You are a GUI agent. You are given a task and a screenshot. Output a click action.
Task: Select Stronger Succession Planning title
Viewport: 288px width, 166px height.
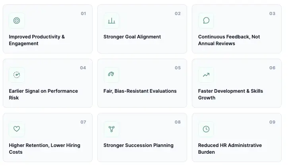point(138,145)
